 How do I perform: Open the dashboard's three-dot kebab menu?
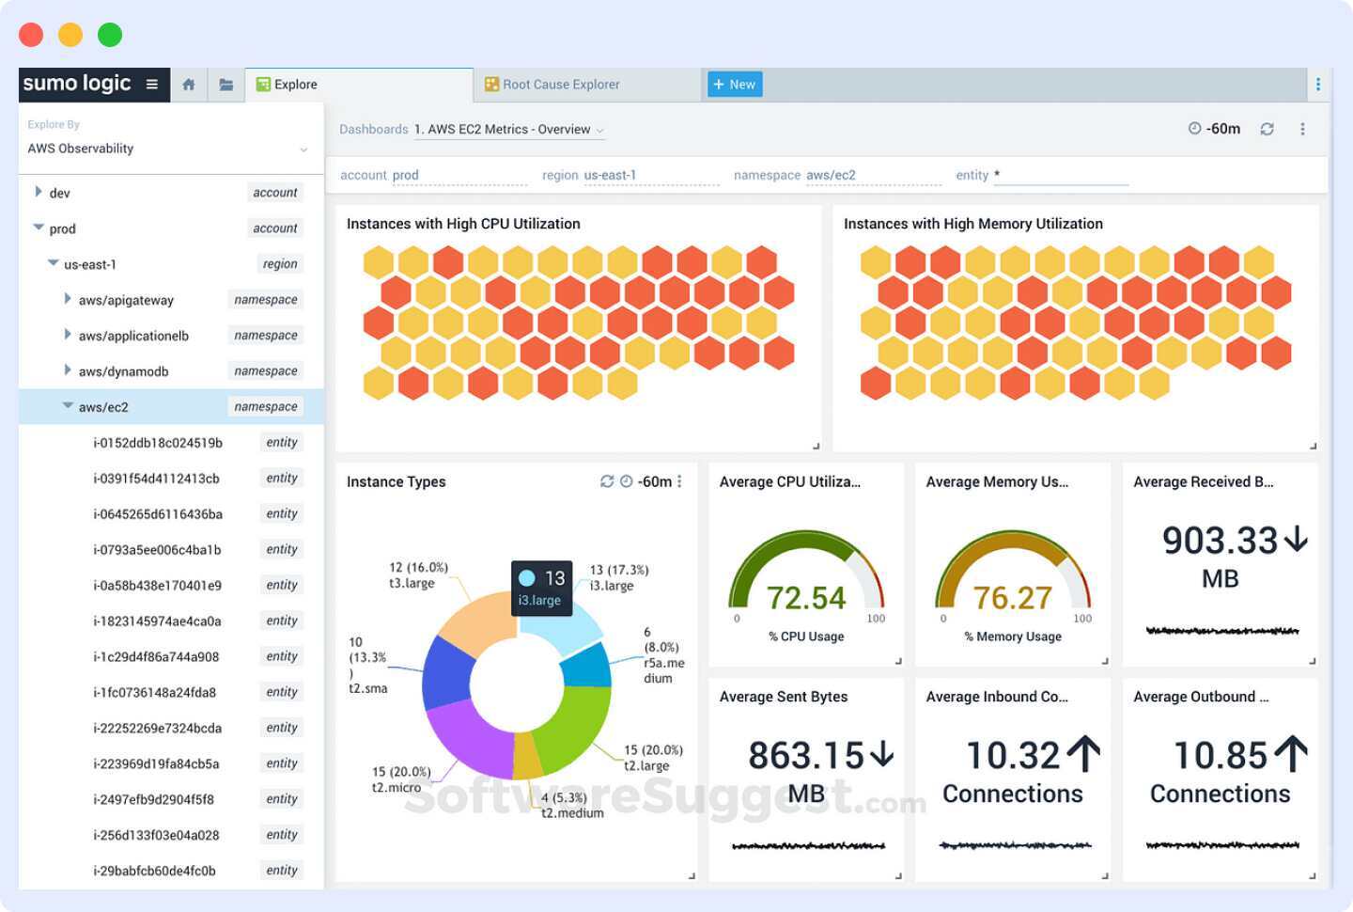click(x=1302, y=128)
